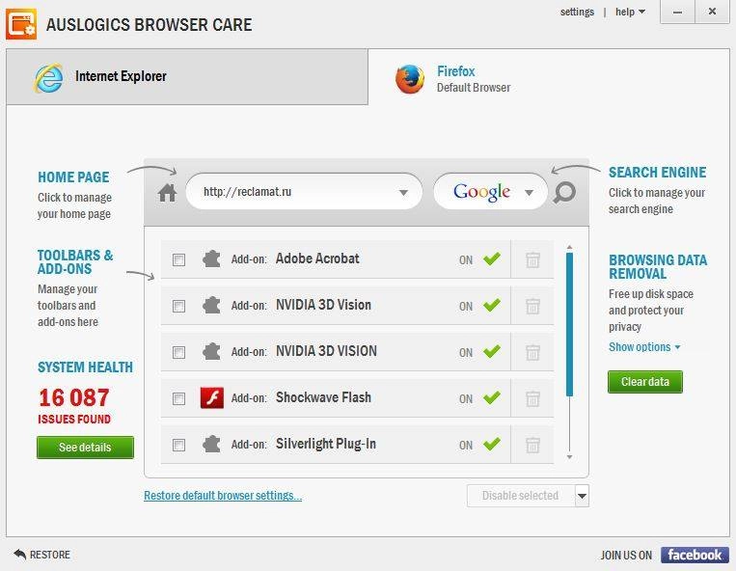736x571 pixels.
Task: Click the home page house icon
Action: coord(167,192)
